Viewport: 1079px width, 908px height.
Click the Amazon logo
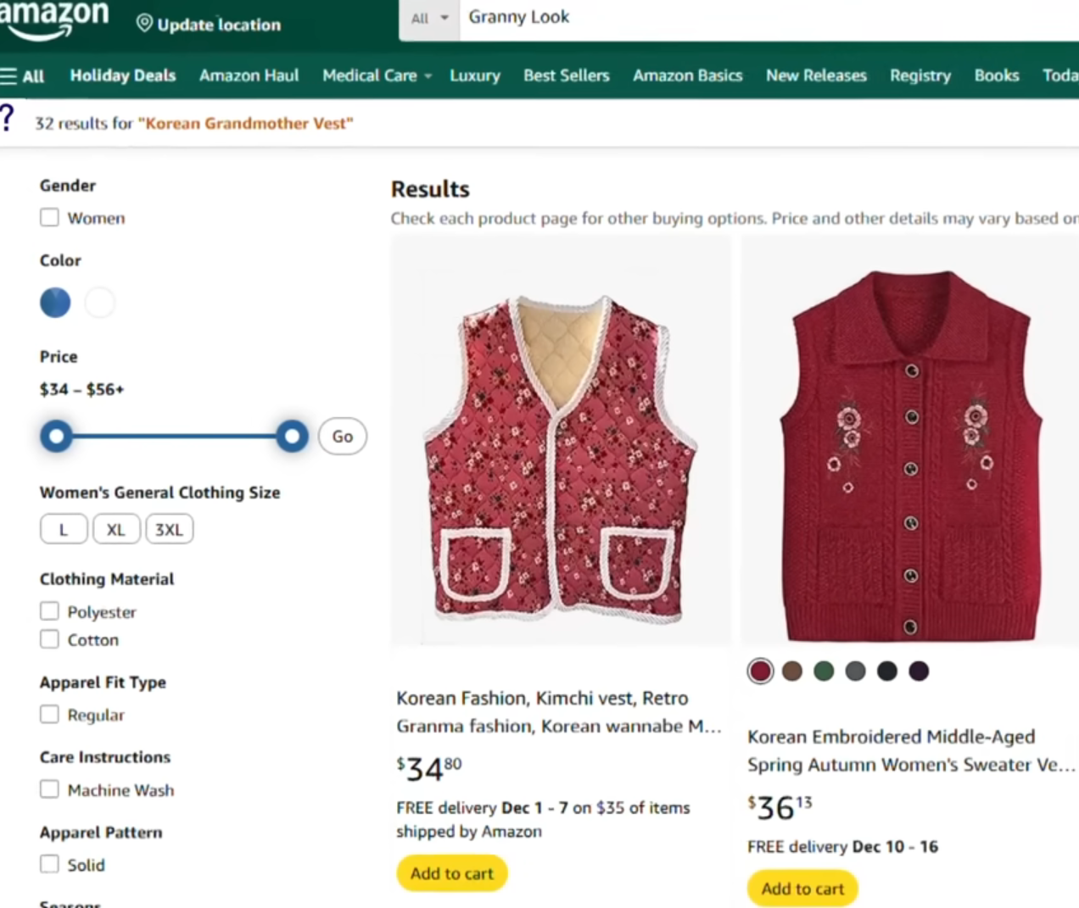(x=54, y=20)
